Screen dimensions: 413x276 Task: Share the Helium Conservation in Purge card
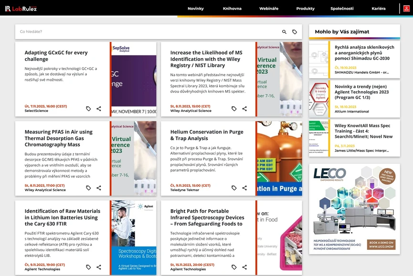pos(244,188)
